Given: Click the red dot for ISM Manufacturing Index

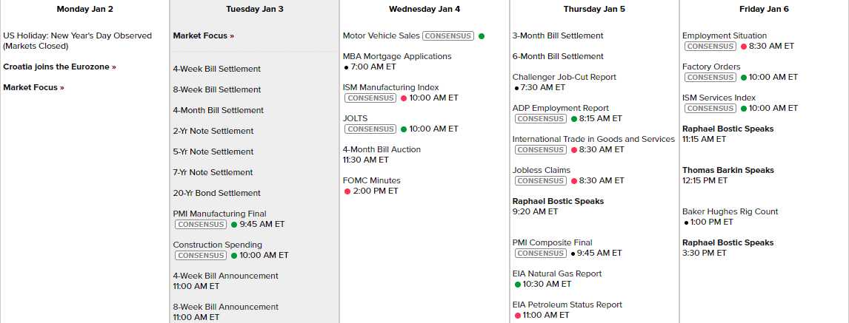Looking at the screenshot, I should (404, 98).
